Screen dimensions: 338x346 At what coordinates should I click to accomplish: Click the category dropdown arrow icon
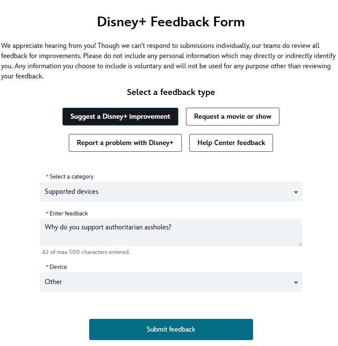pos(296,193)
